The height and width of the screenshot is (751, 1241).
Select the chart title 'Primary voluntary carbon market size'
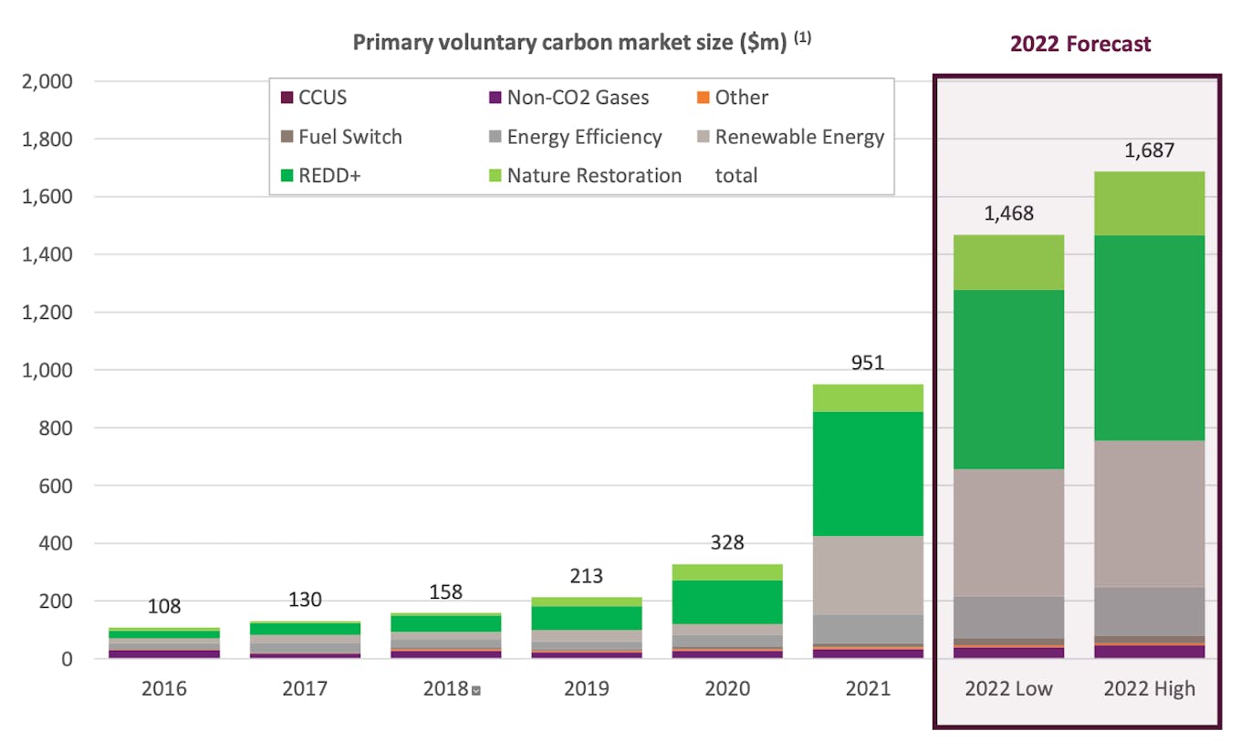570,43
